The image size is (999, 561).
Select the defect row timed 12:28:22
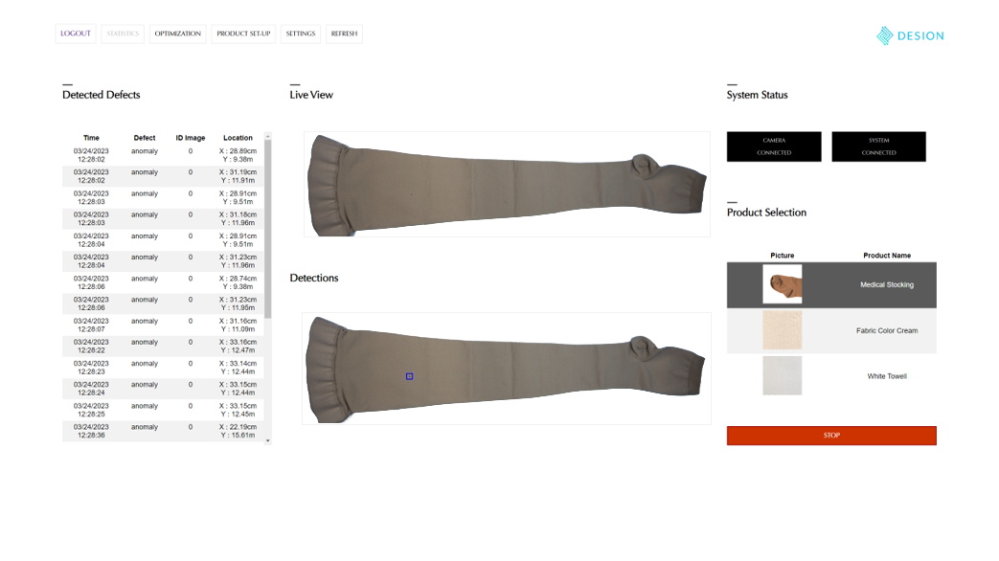point(163,347)
